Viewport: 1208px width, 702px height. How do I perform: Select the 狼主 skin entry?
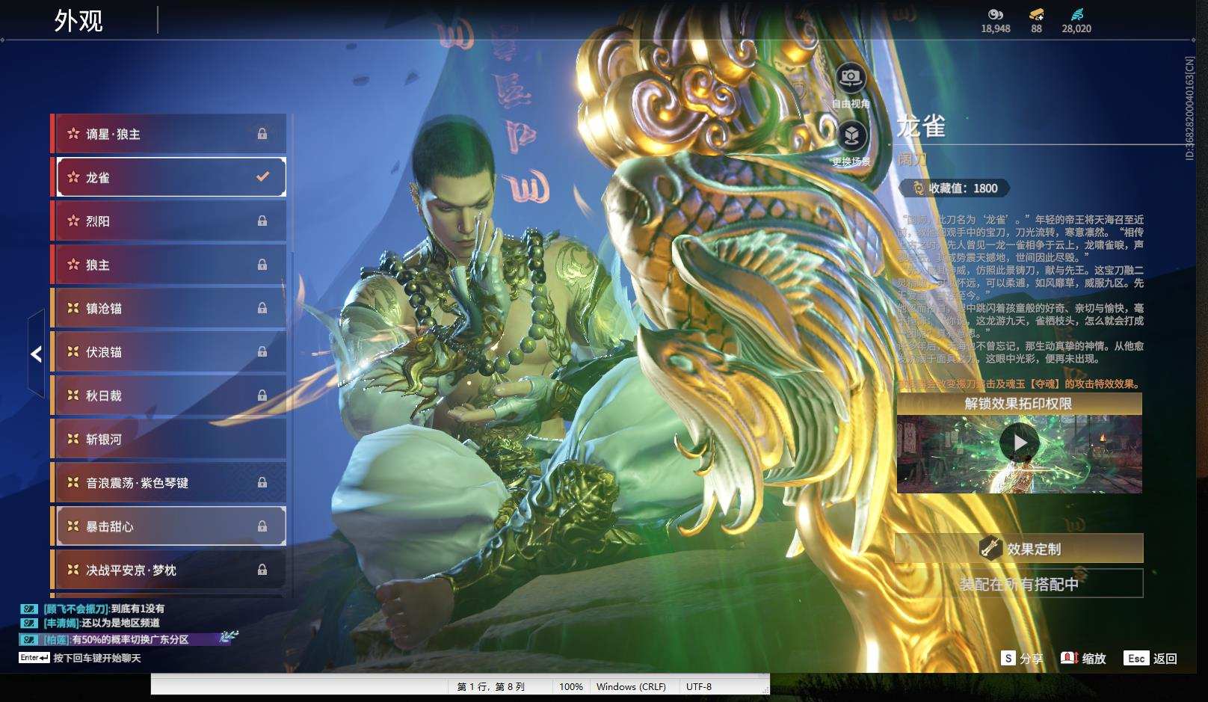coord(168,265)
